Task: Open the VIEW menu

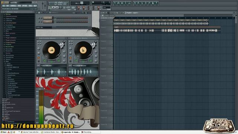Action: pyautogui.click(x=19, y=6)
